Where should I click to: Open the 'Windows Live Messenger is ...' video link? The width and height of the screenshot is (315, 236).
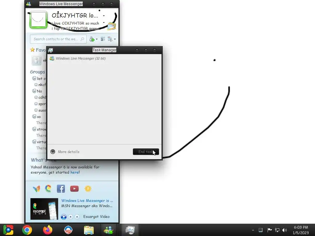(87, 200)
